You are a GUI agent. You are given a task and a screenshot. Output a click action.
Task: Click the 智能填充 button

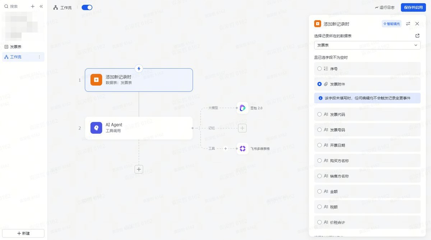391,24
